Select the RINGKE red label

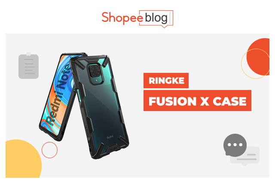pos(166,81)
